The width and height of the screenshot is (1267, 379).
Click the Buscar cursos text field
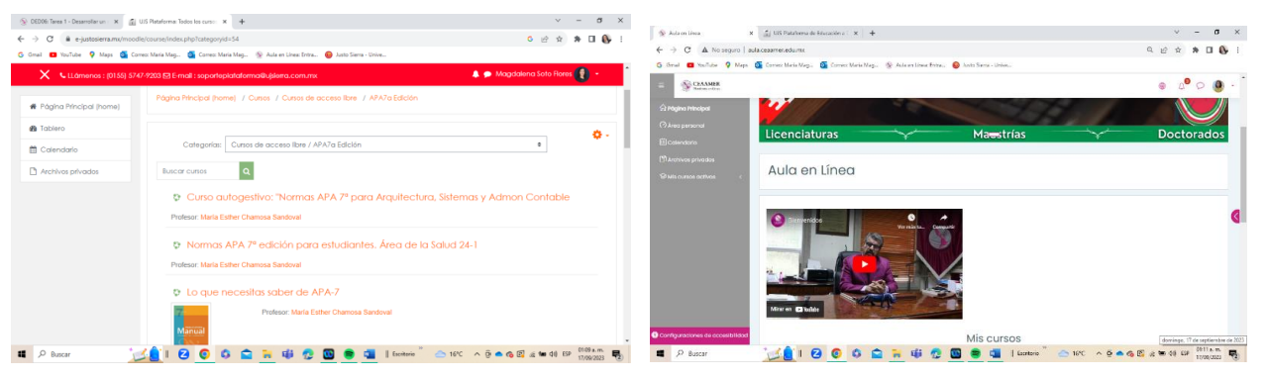coord(198,171)
